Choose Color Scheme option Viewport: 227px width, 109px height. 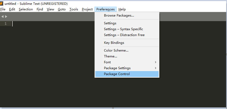[116, 50]
